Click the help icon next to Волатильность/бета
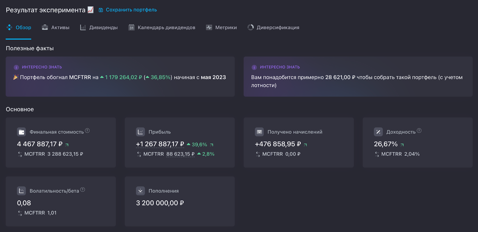The width and height of the screenshot is (478, 232). (83, 189)
